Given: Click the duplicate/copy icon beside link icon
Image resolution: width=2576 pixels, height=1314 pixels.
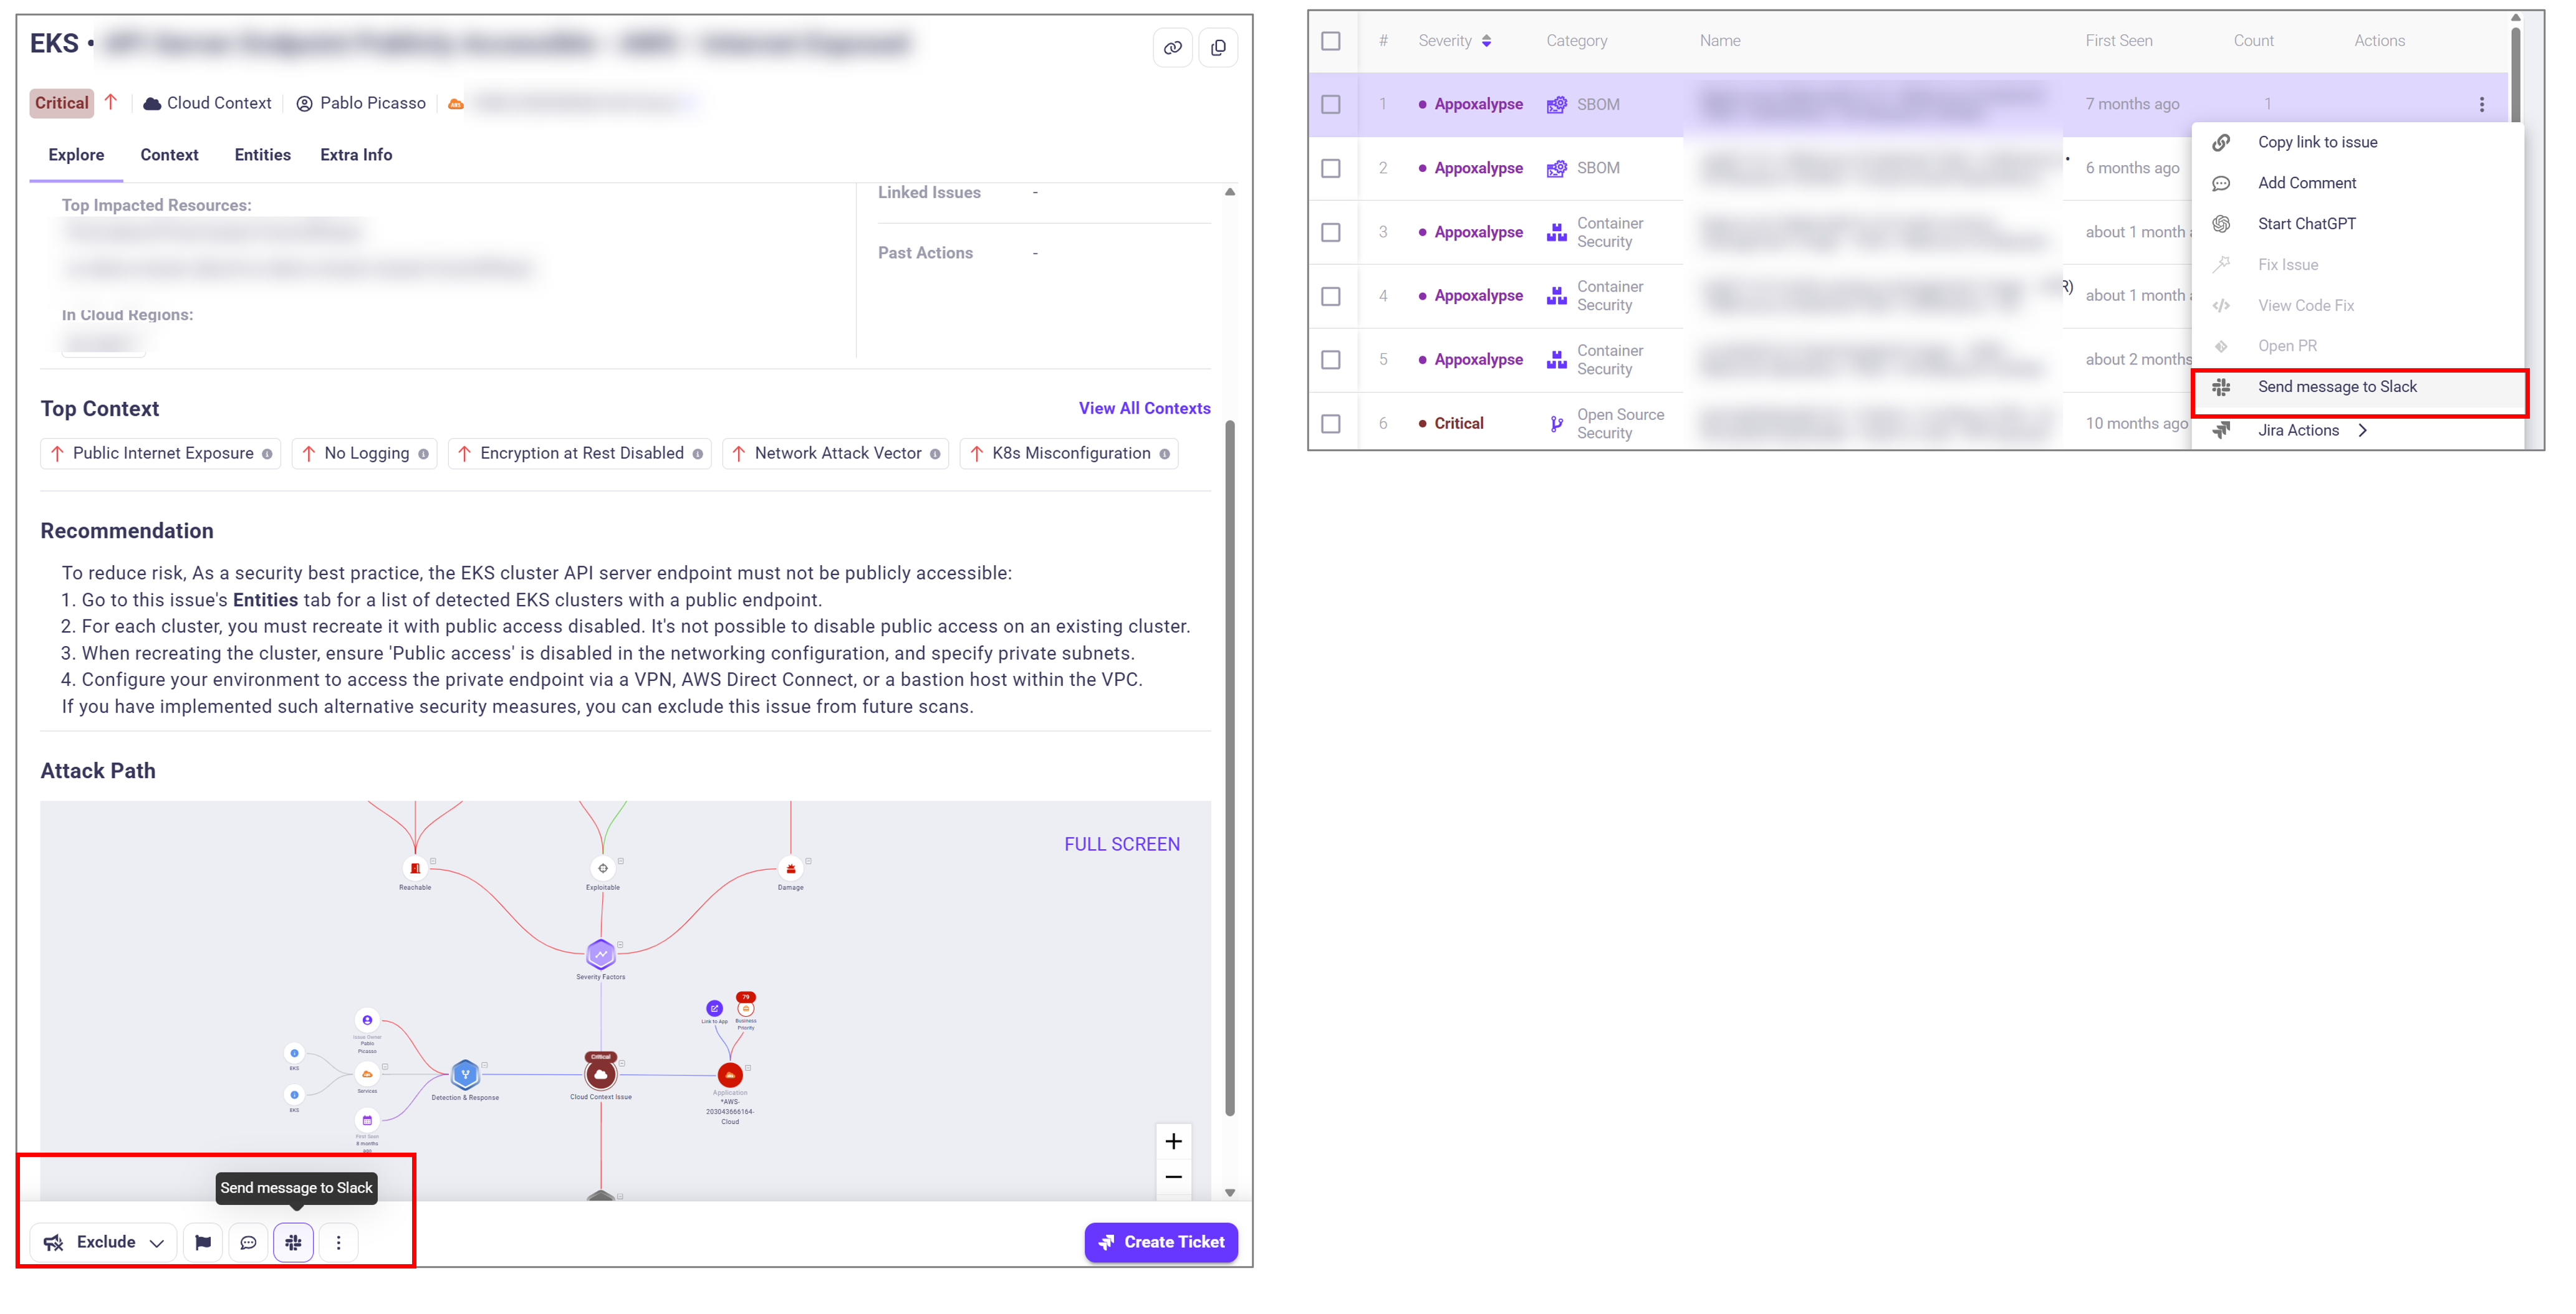Looking at the screenshot, I should pyautogui.click(x=1218, y=47).
